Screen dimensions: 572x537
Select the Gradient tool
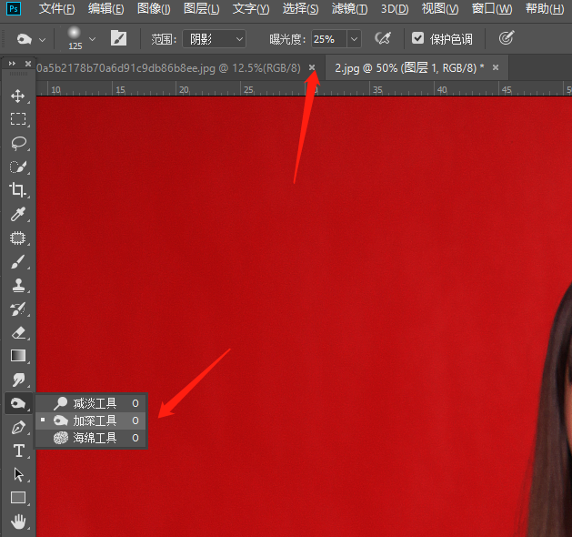pyautogui.click(x=17, y=356)
